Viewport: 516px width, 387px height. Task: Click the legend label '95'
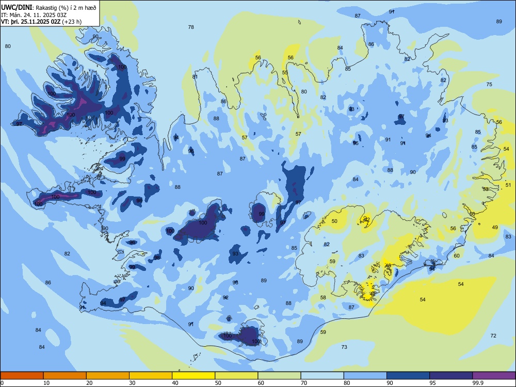click(433, 383)
